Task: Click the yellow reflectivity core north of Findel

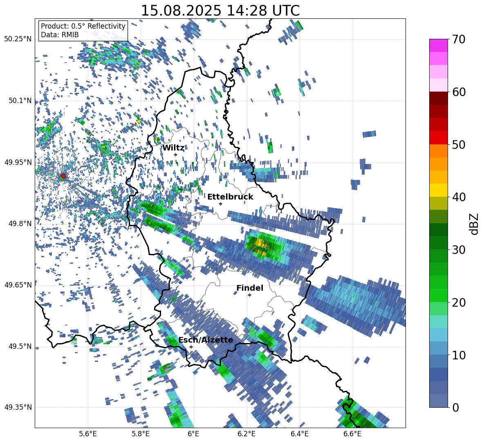Action: 261,246
